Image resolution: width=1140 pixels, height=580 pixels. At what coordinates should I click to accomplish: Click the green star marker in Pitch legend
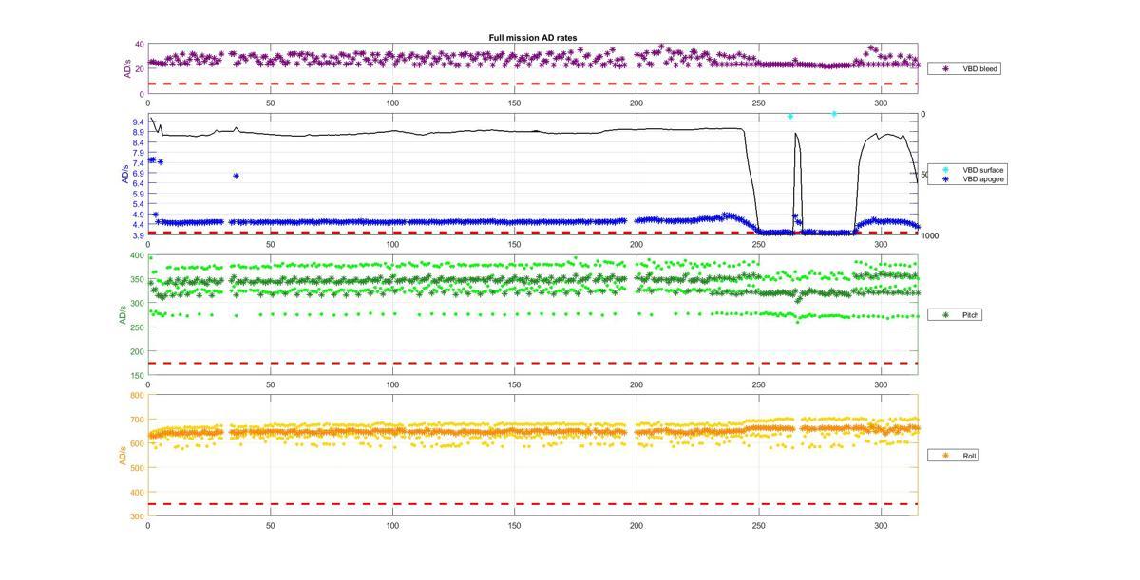click(945, 314)
